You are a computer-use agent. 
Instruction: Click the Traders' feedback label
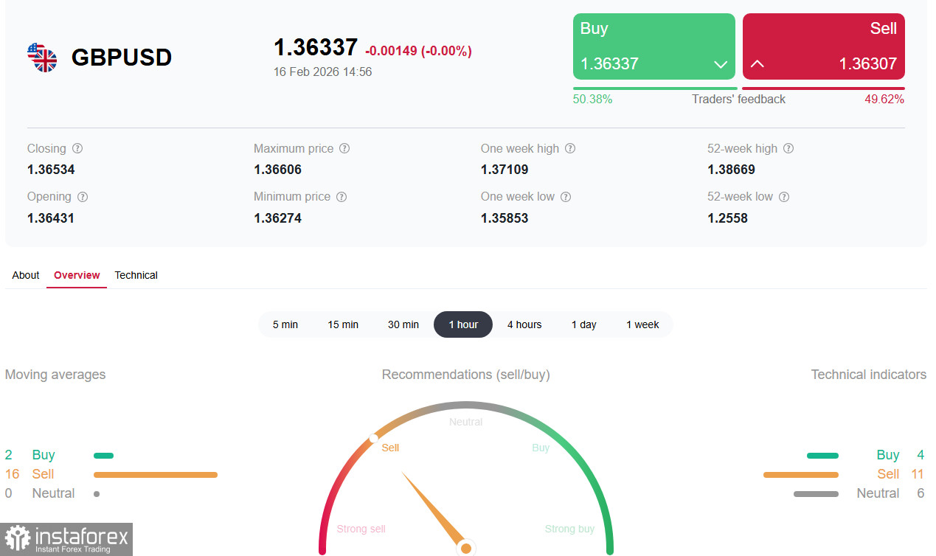[x=738, y=100]
